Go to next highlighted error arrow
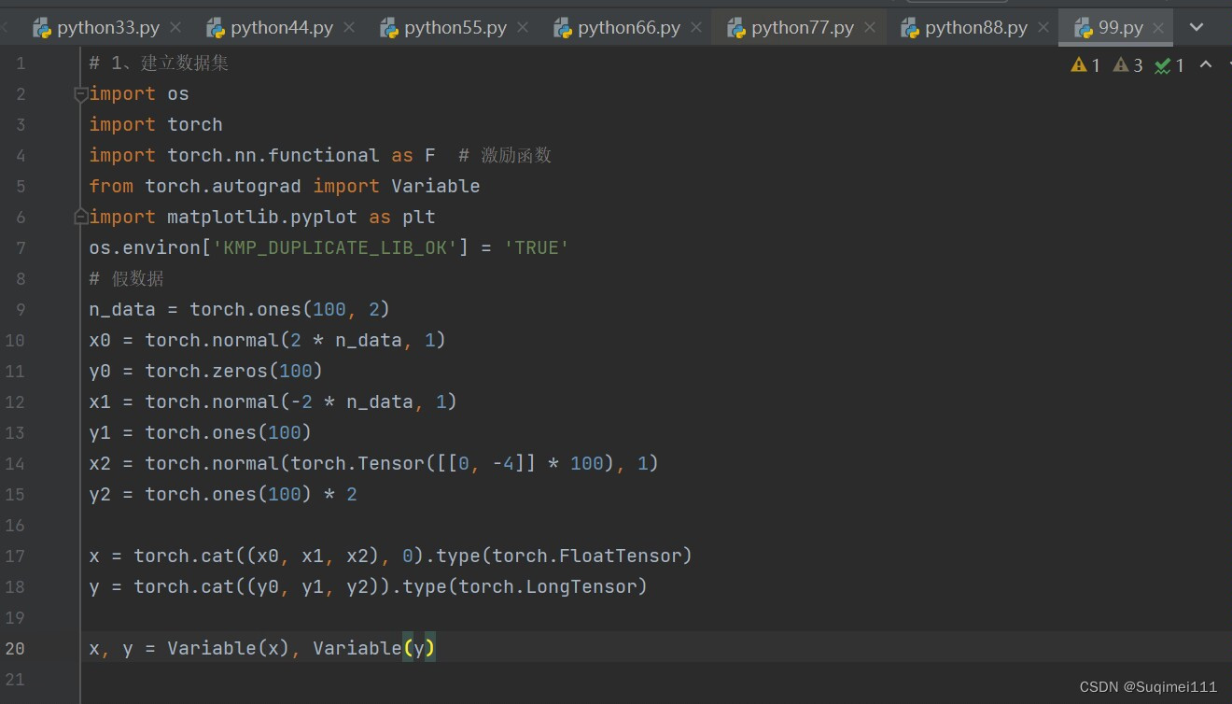 [x=1230, y=64]
